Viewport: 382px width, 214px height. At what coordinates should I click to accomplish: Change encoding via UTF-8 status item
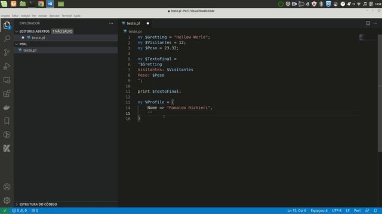[x=337, y=210]
